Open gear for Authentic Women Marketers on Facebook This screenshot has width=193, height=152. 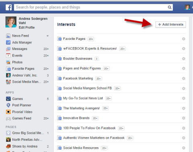tap(184, 138)
